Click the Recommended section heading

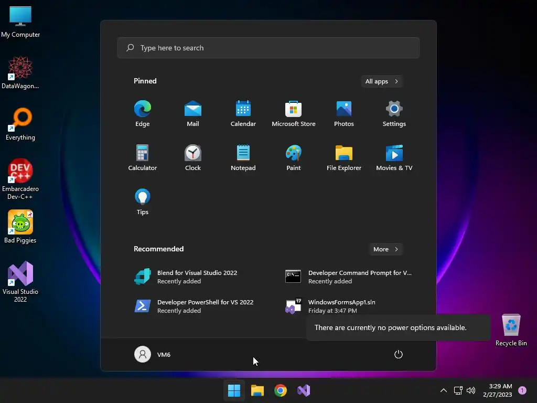(158, 249)
